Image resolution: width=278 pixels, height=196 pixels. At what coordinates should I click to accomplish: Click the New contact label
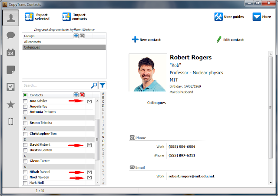tap(150, 39)
